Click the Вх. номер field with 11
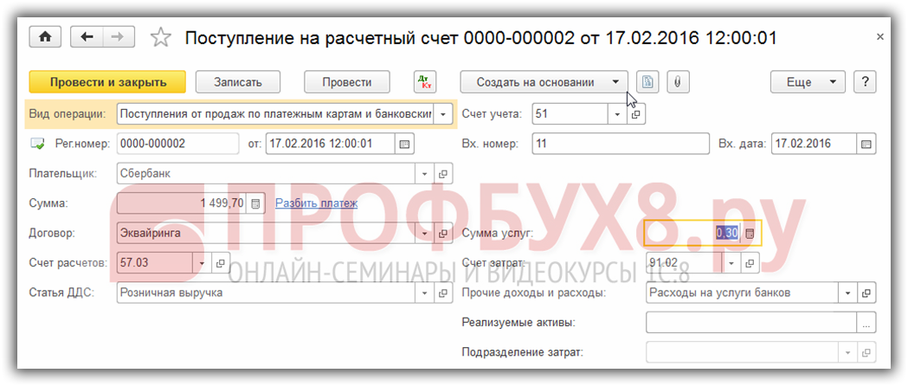This screenshot has width=908, height=386. coord(621,144)
